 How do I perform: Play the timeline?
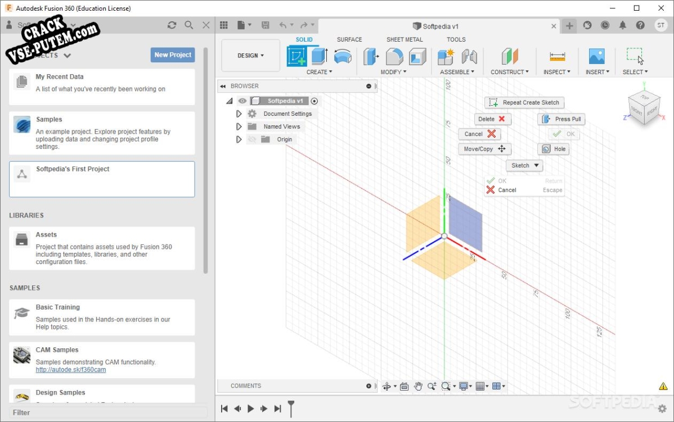coord(250,409)
